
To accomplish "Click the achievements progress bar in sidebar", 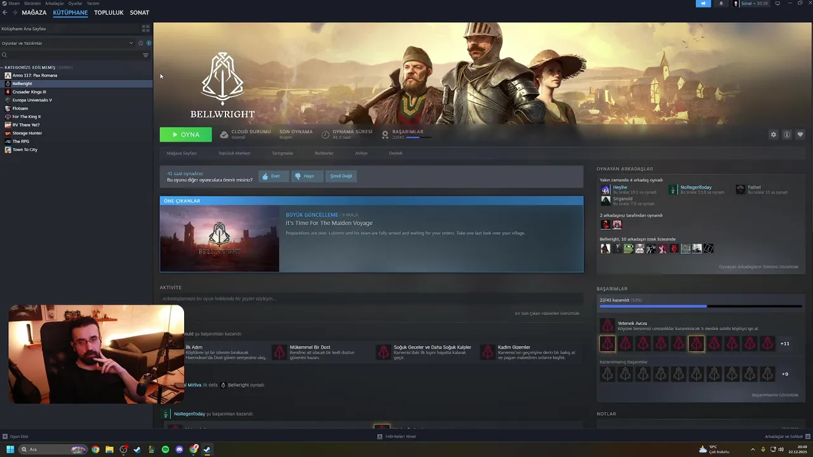I will (700, 306).
